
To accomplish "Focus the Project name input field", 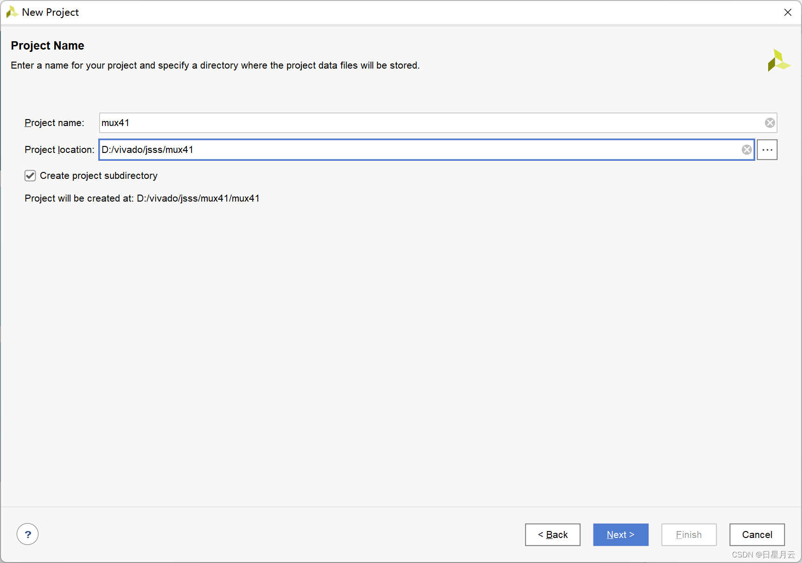I will click(431, 123).
